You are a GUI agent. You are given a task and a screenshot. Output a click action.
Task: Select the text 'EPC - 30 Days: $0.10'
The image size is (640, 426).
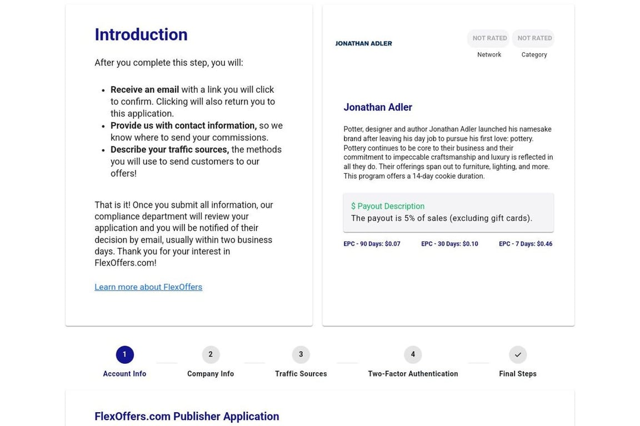click(x=449, y=244)
